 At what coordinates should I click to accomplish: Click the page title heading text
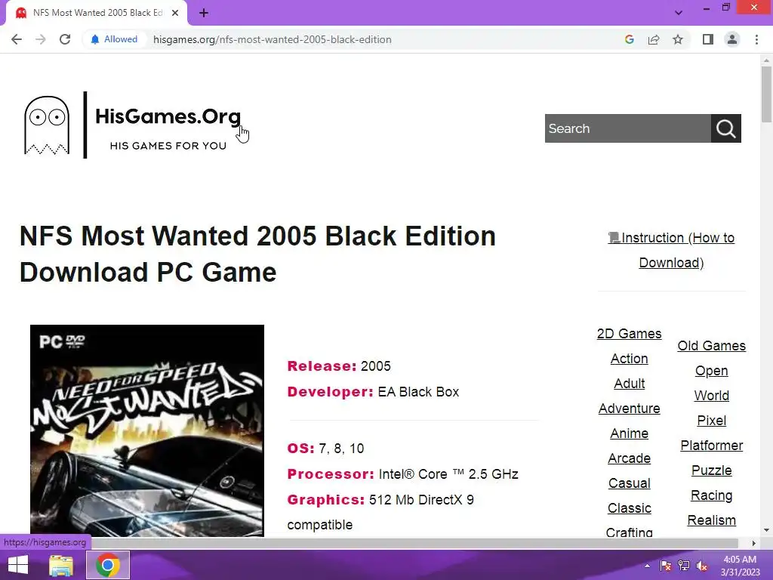click(257, 254)
